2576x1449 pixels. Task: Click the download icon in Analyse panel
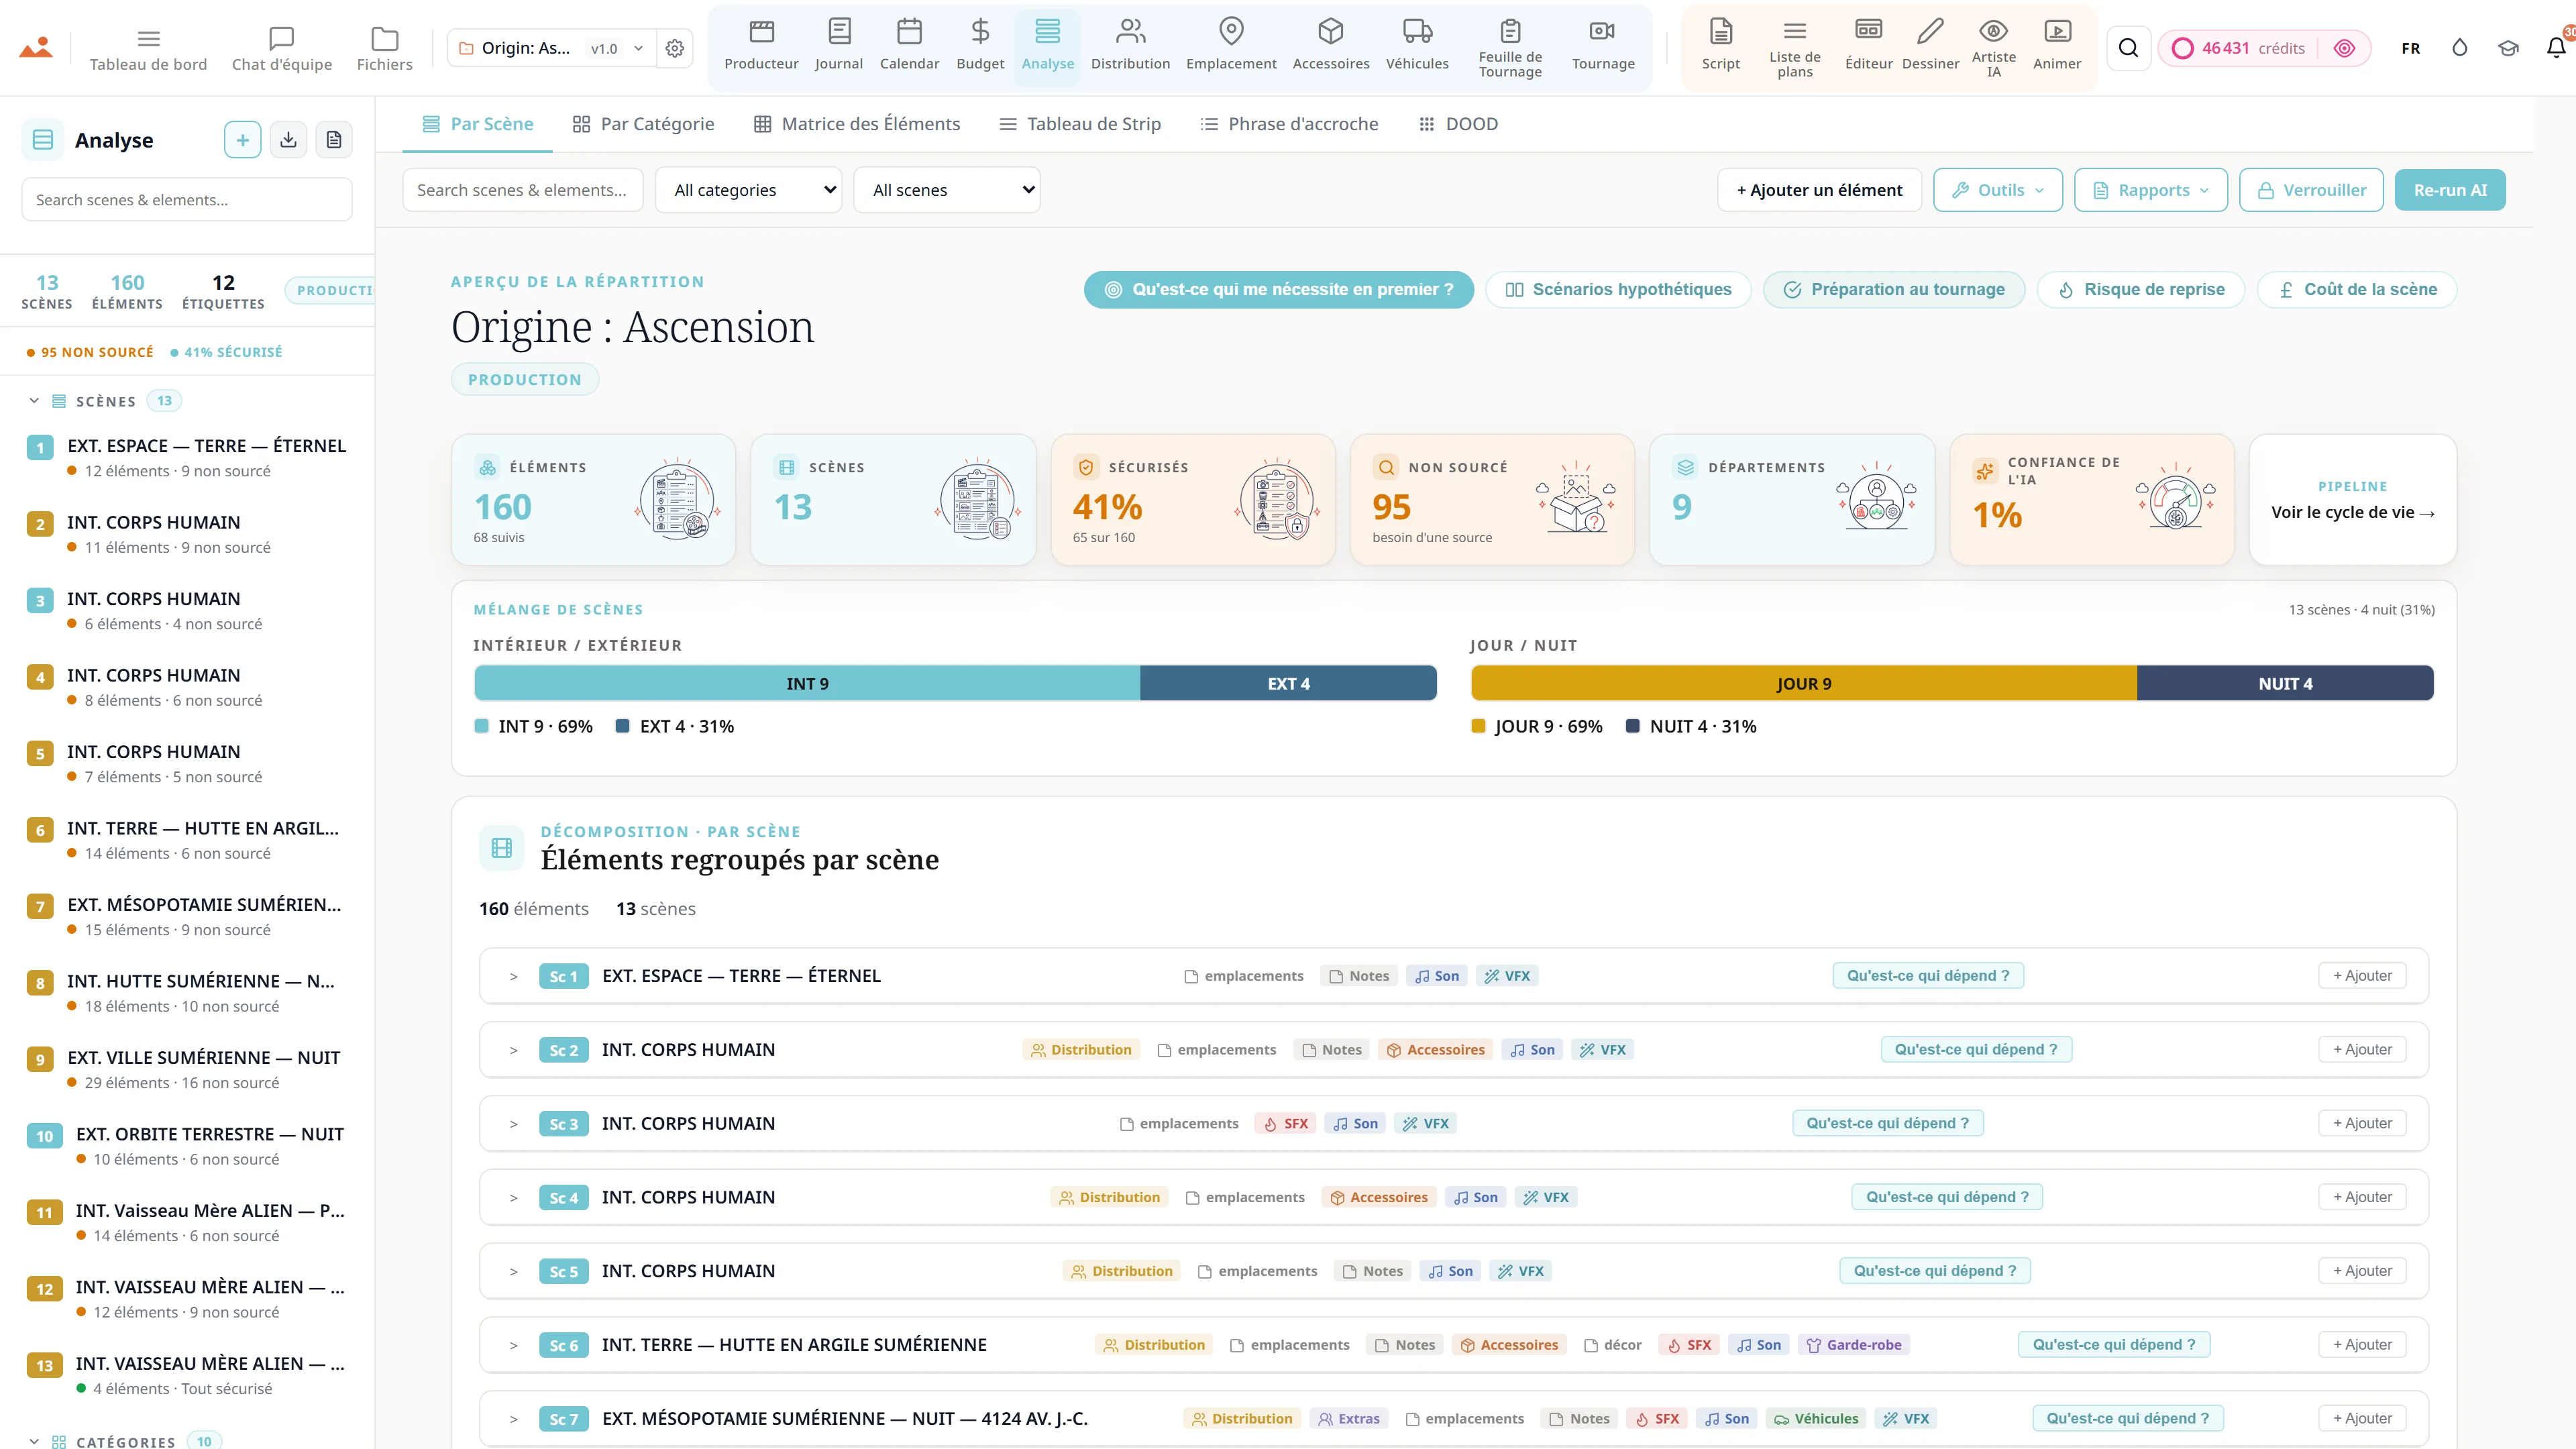(x=288, y=140)
